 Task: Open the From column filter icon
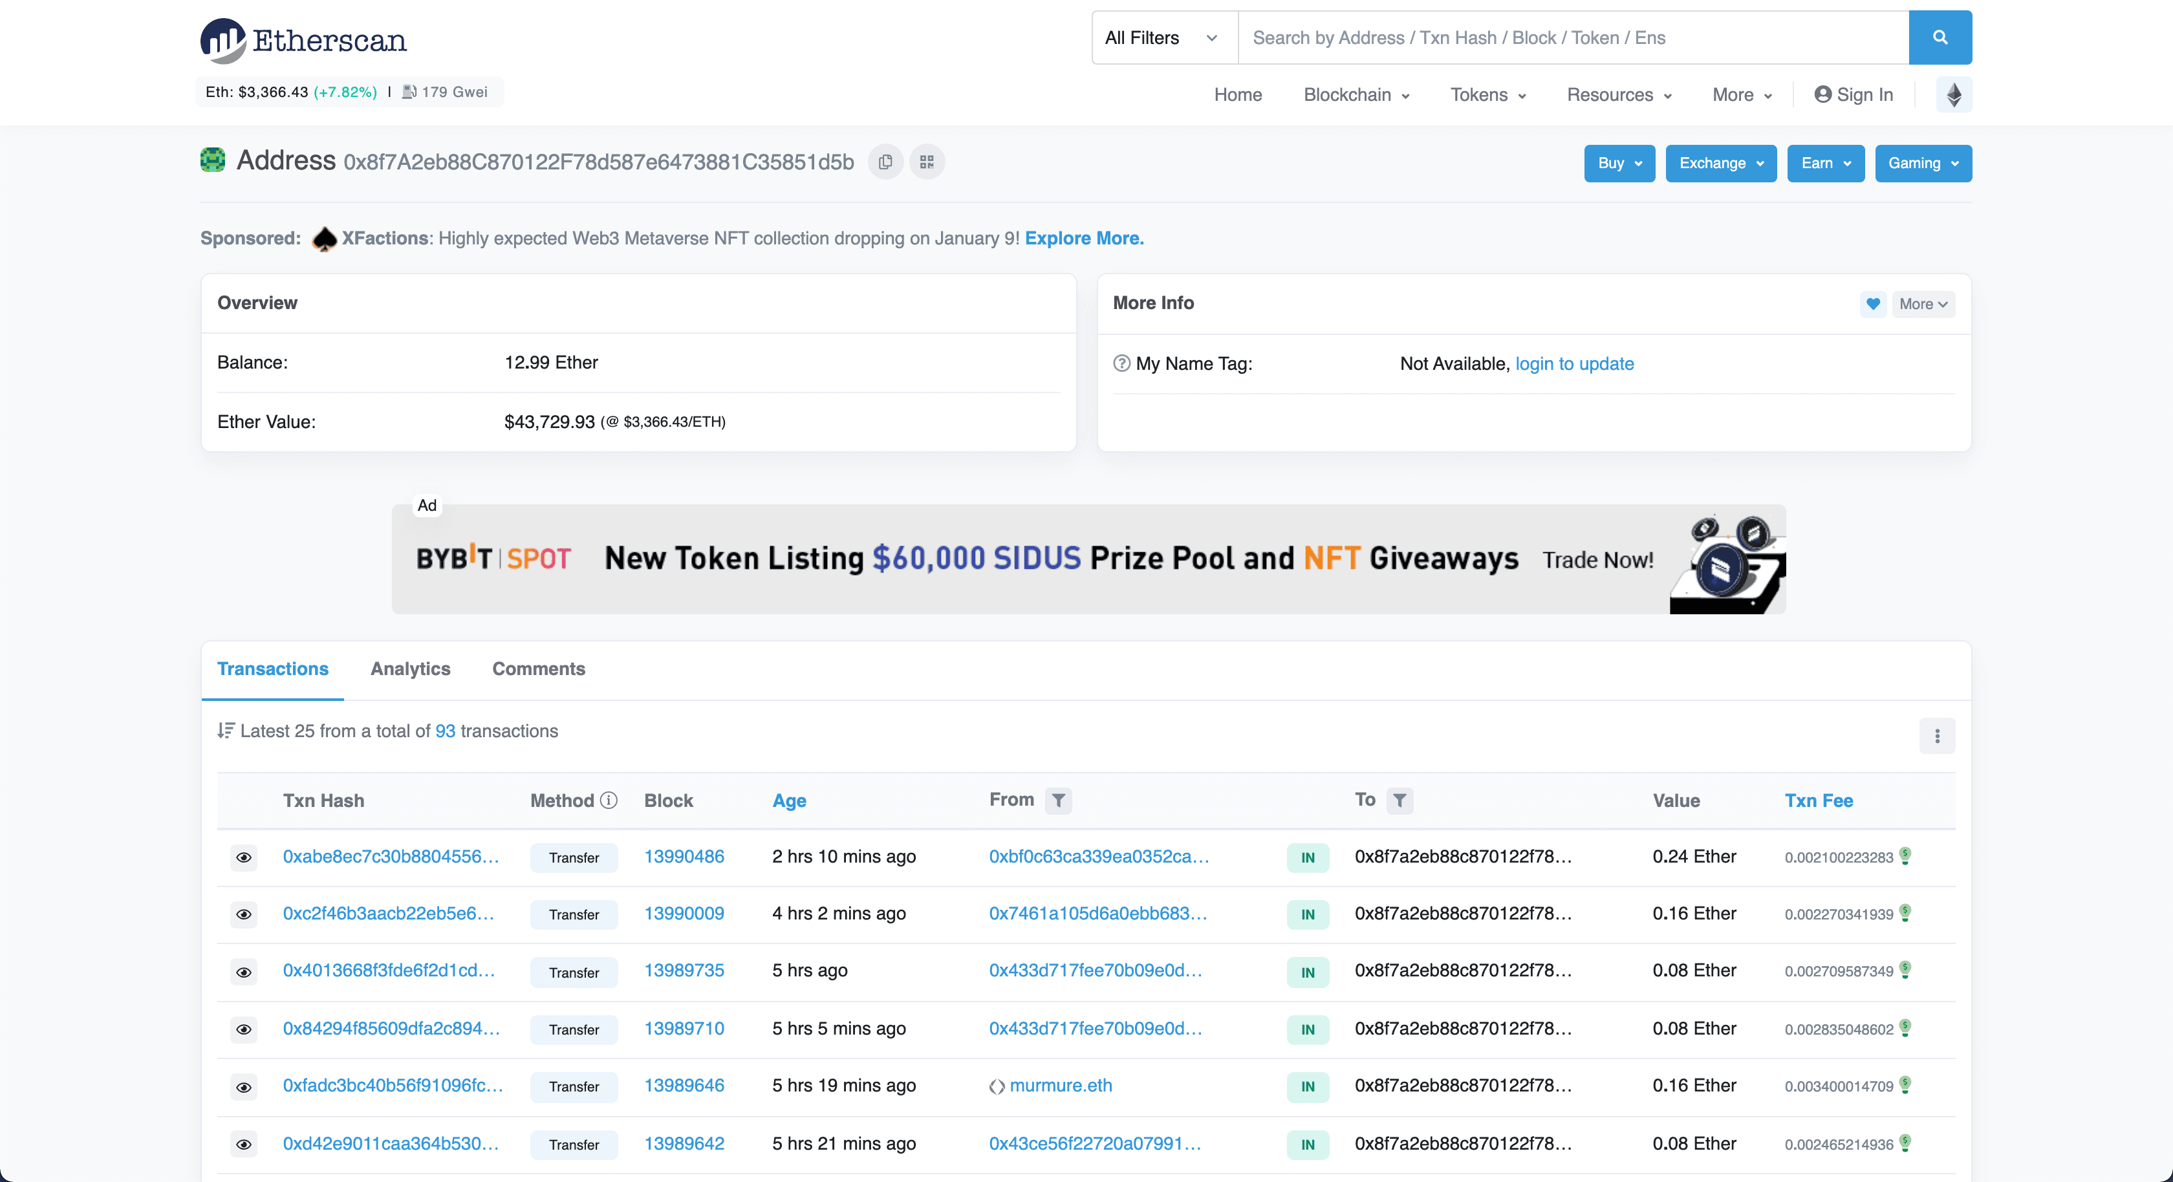pyautogui.click(x=1058, y=800)
